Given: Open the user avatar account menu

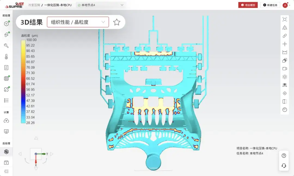Looking at the screenshot, I should coord(285,5).
